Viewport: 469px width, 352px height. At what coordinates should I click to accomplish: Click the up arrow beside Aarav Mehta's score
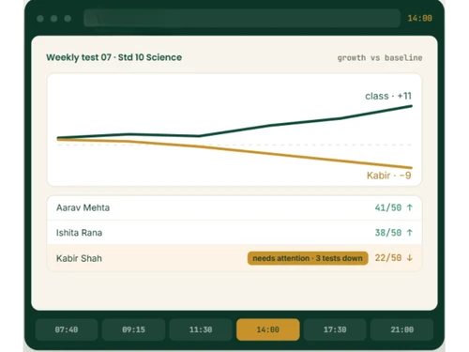410,207
